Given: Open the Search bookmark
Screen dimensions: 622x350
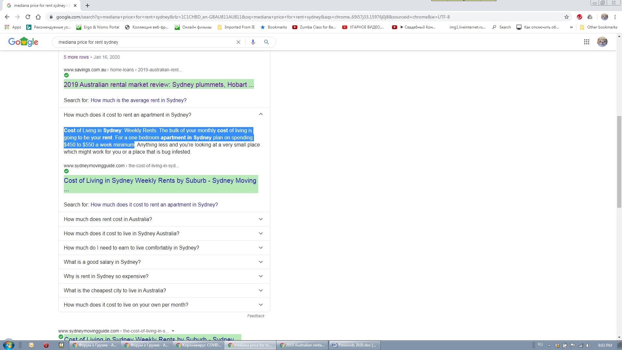Looking at the screenshot, I should (x=501, y=27).
